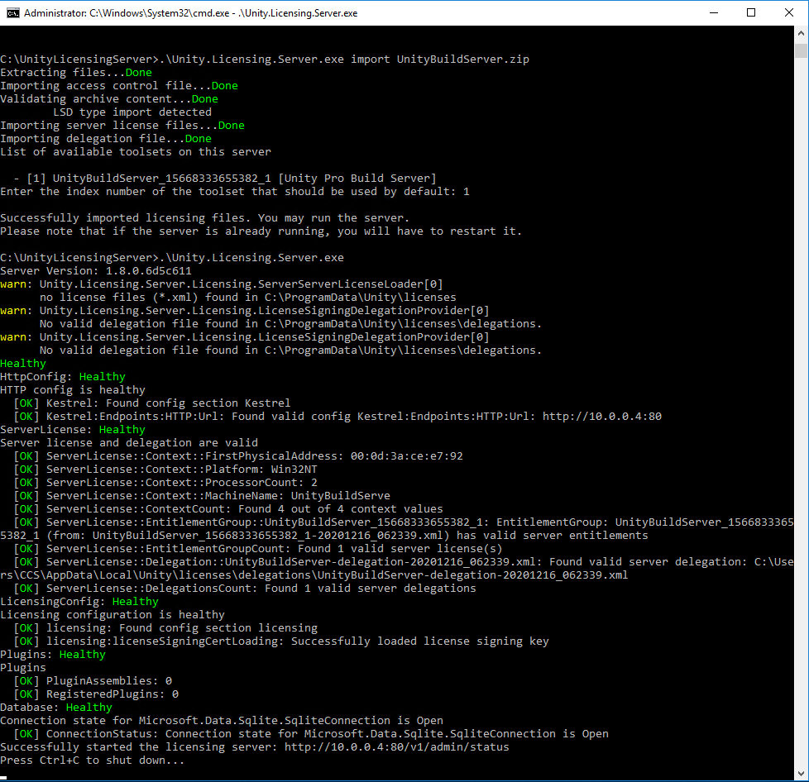Minimize the Administrator cmd.exe window

(714, 13)
